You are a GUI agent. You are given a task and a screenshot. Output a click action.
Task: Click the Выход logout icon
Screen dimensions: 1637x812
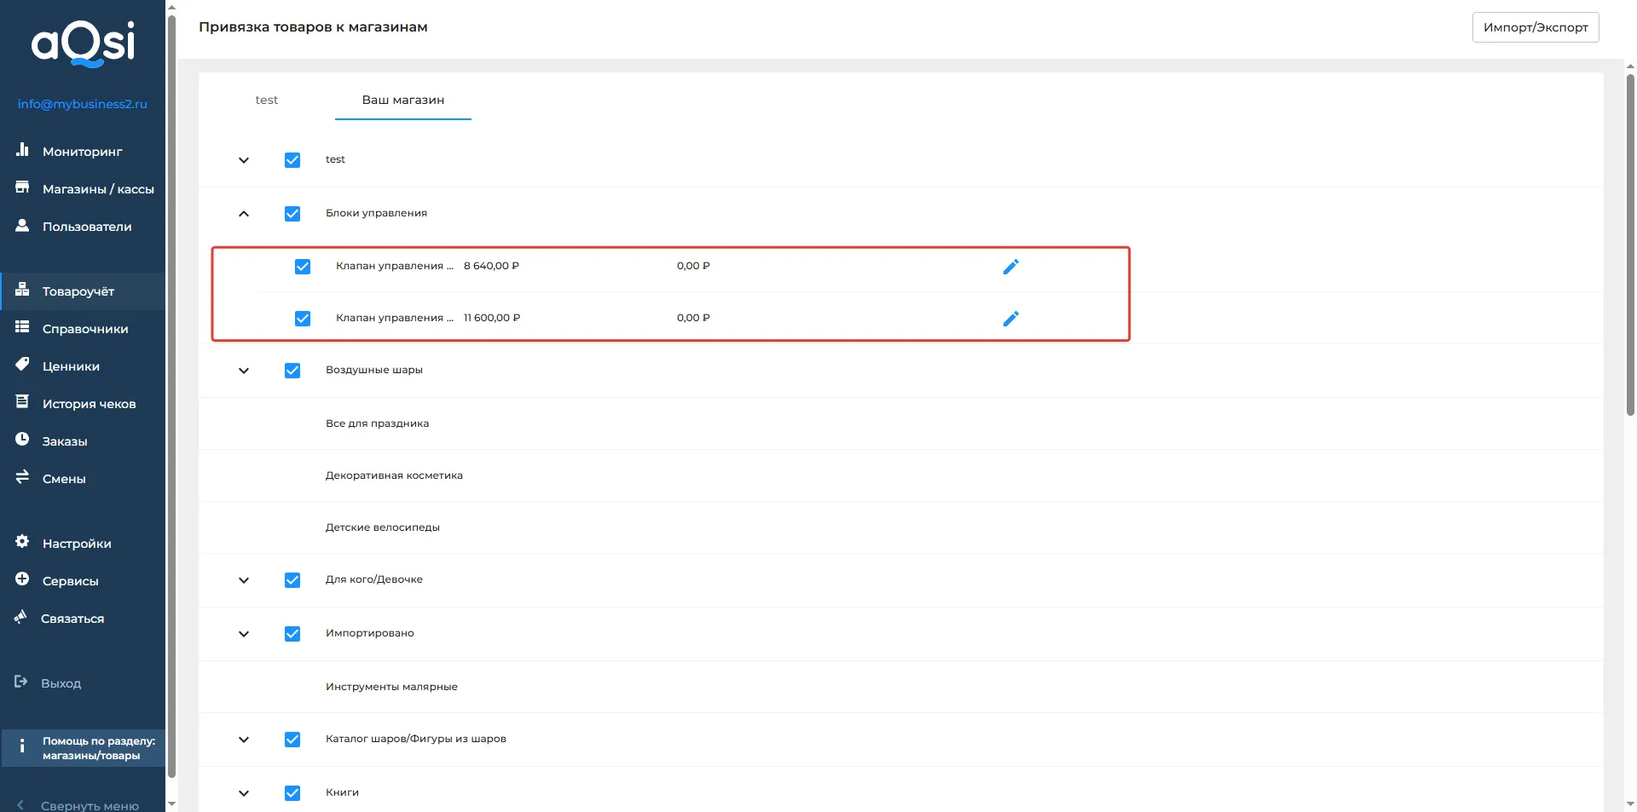(21, 682)
